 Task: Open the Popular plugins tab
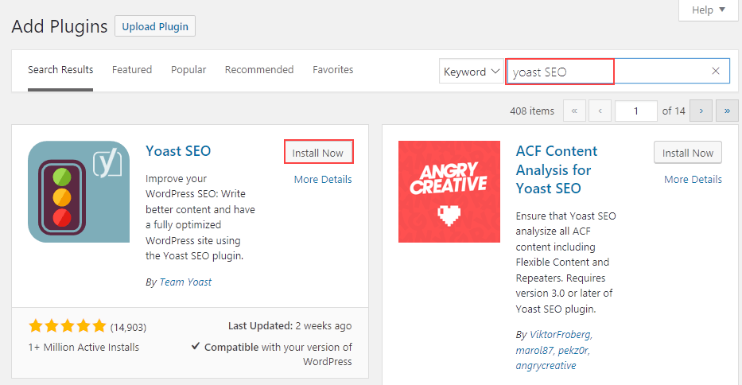(x=188, y=70)
